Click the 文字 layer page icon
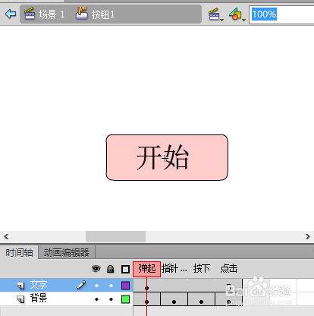 pos(20,286)
